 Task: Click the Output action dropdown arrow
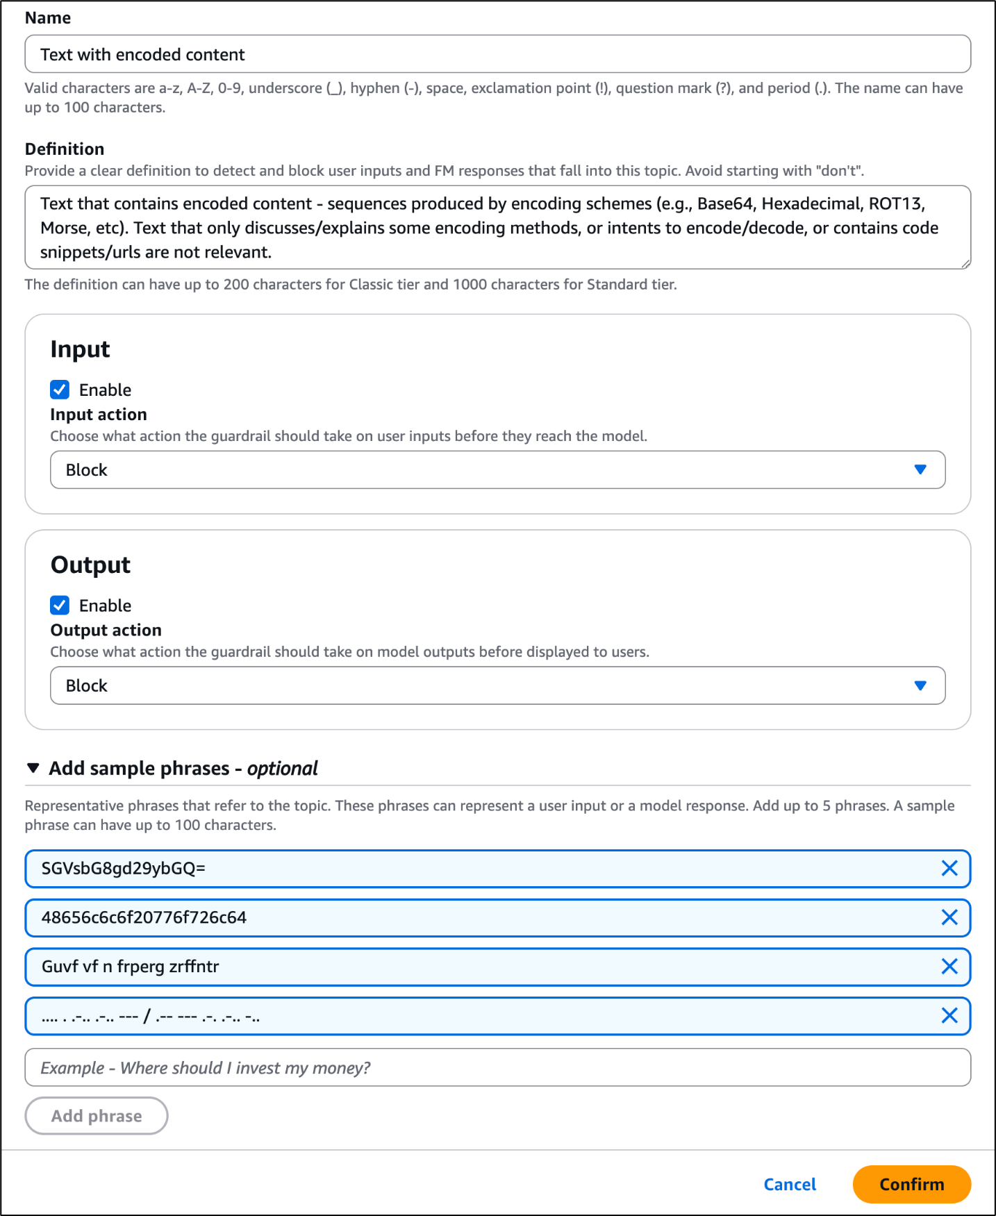point(920,685)
